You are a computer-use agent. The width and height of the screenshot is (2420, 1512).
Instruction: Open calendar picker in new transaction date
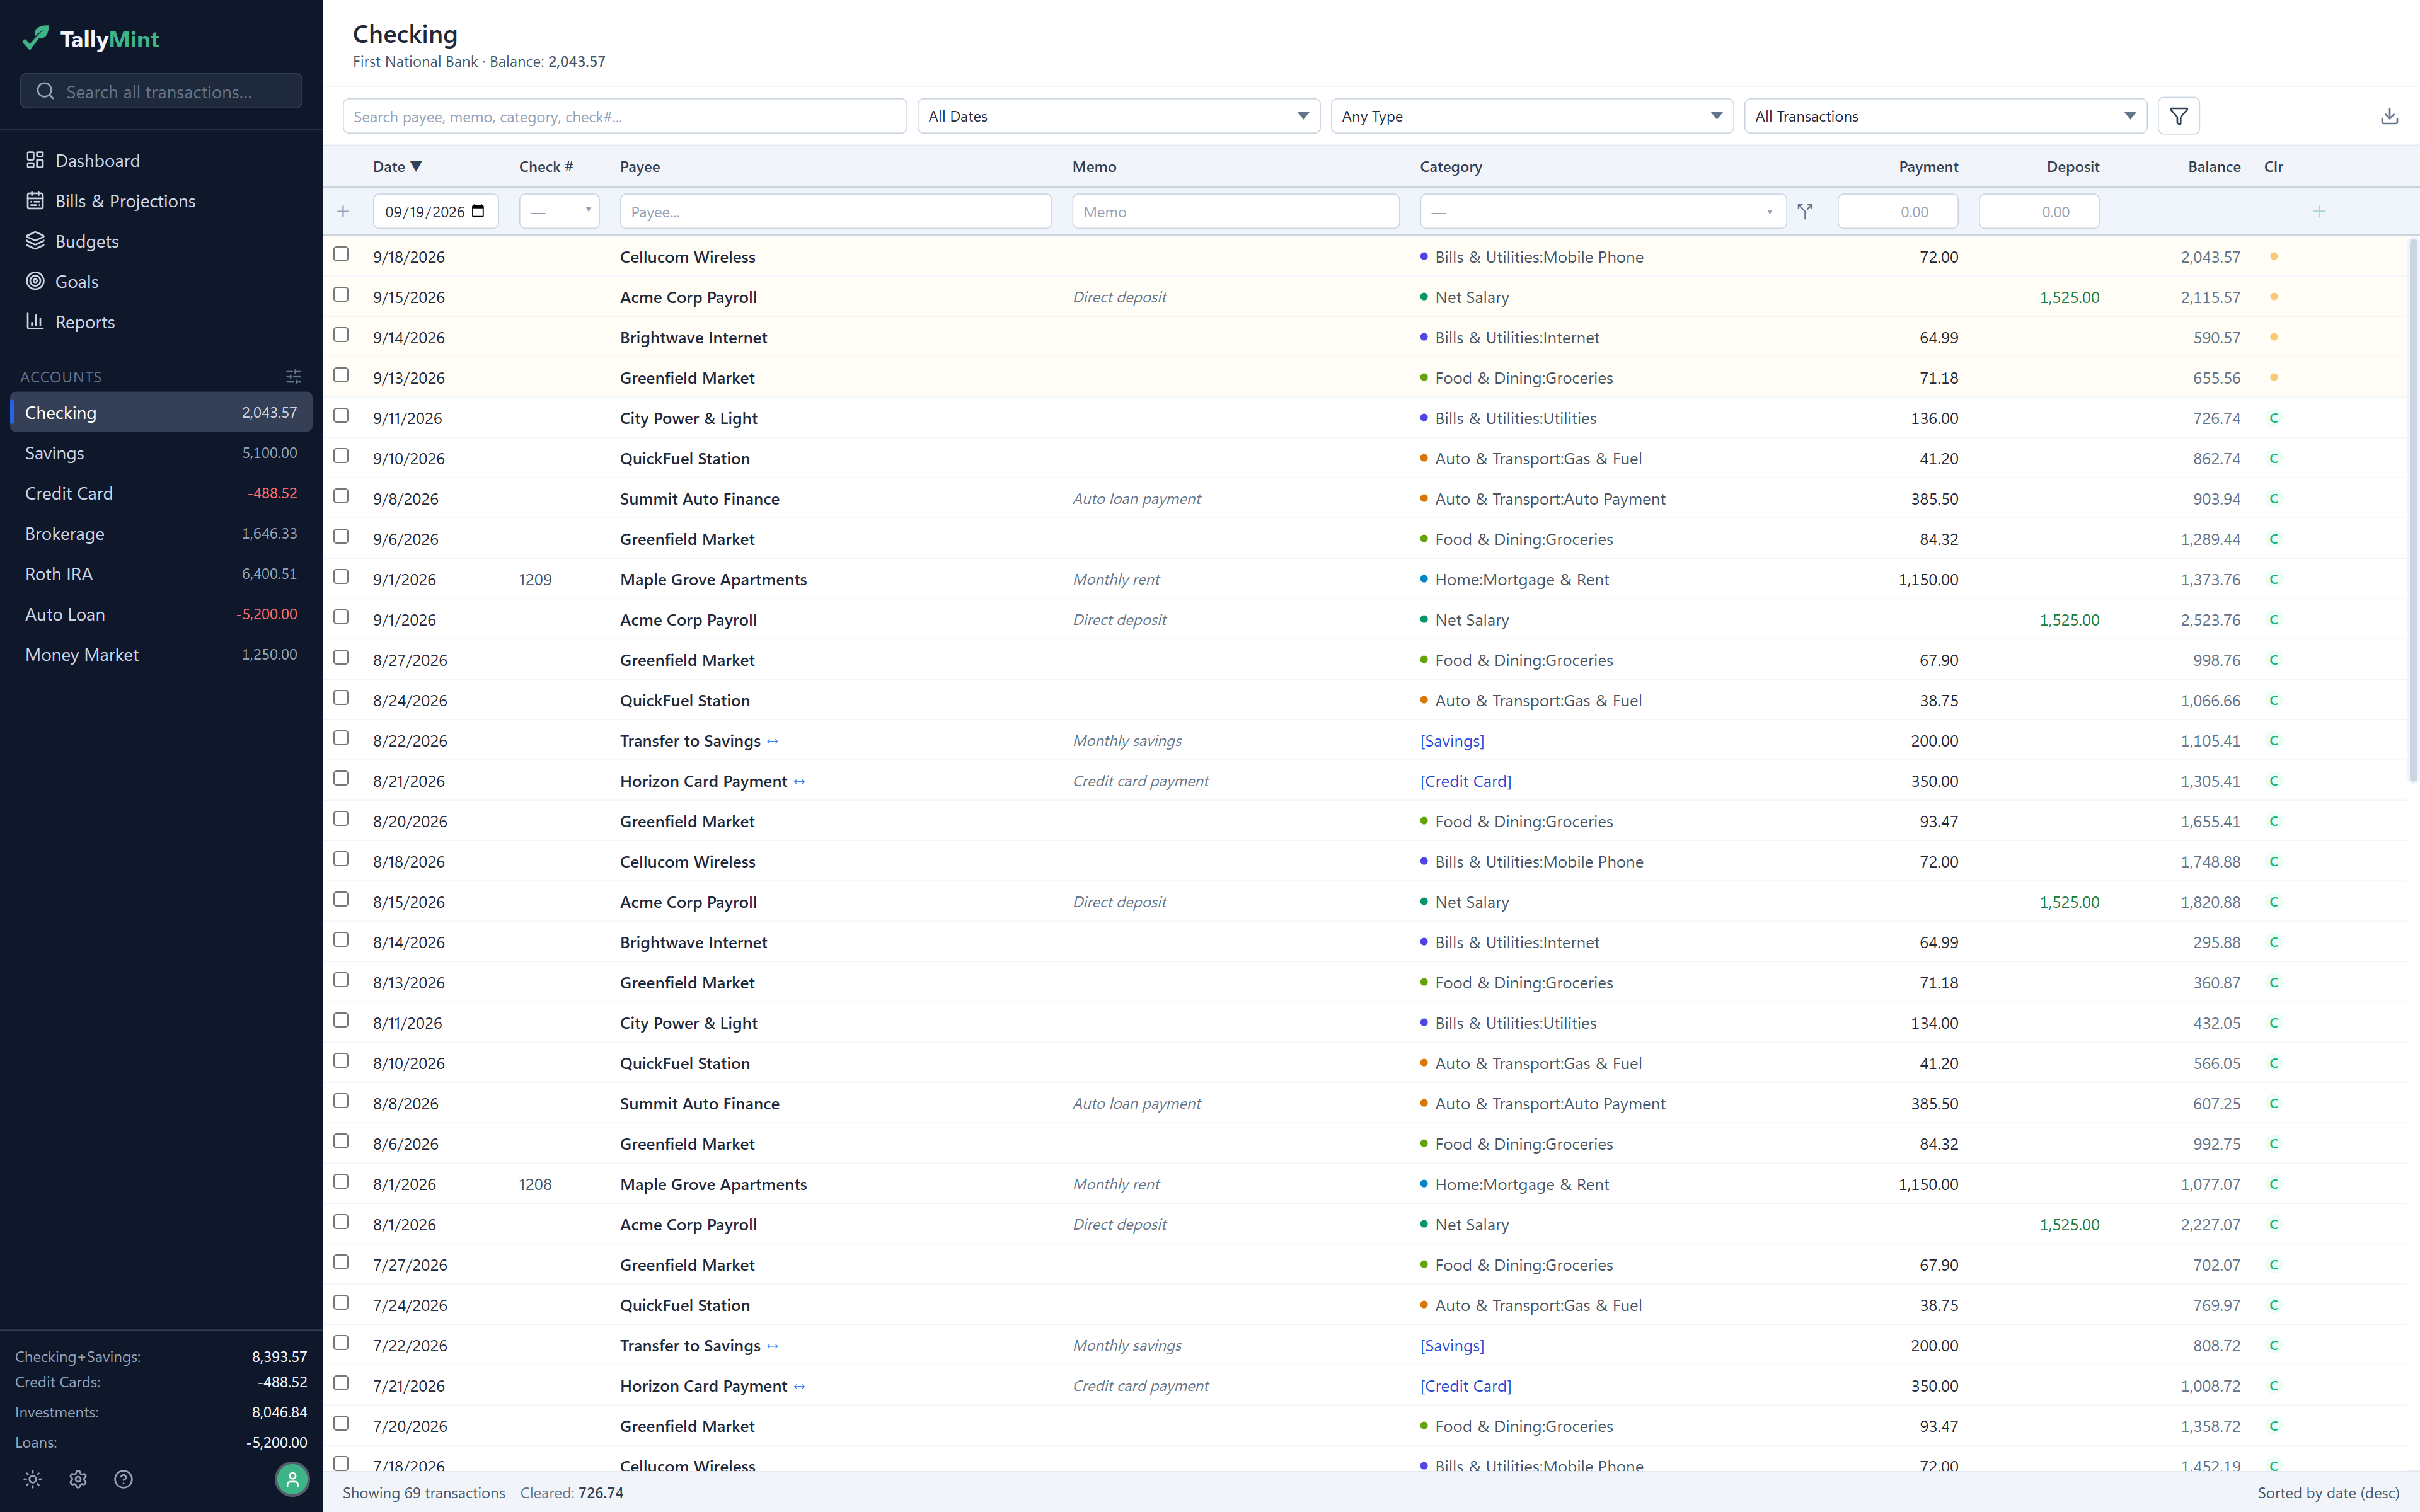pyautogui.click(x=478, y=211)
